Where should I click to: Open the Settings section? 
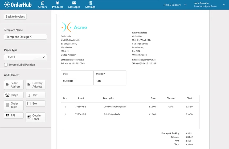90,5
